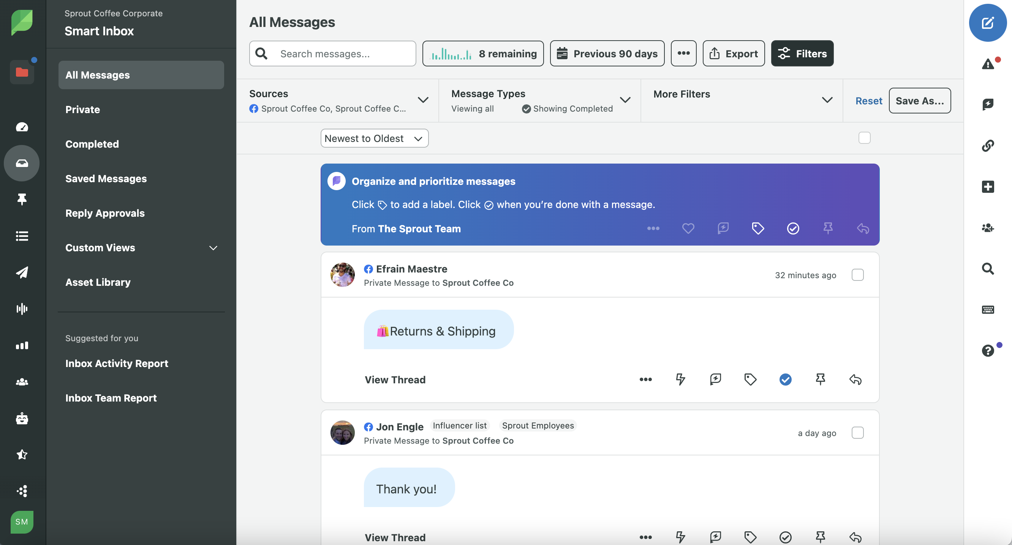Open the link chain icon in right rail
This screenshot has width=1012, height=545.
pos(988,146)
